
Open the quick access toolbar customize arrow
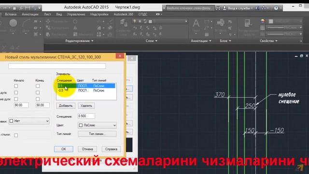[x=40, y=8]
